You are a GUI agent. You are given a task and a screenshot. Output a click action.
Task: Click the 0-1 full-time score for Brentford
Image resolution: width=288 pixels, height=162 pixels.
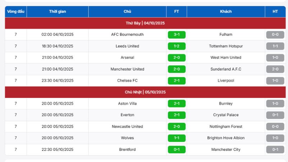(176, 149)
